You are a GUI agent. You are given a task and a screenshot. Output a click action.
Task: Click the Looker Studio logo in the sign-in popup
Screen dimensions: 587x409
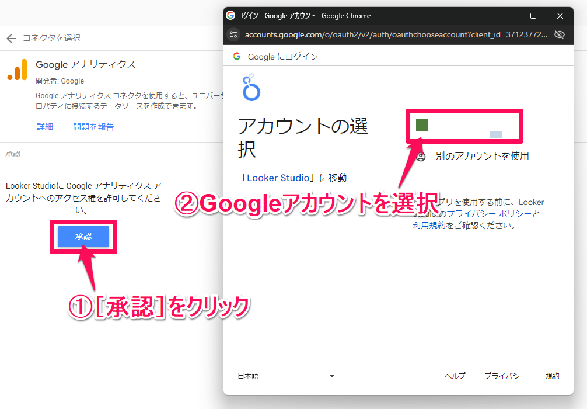[251, 87]
